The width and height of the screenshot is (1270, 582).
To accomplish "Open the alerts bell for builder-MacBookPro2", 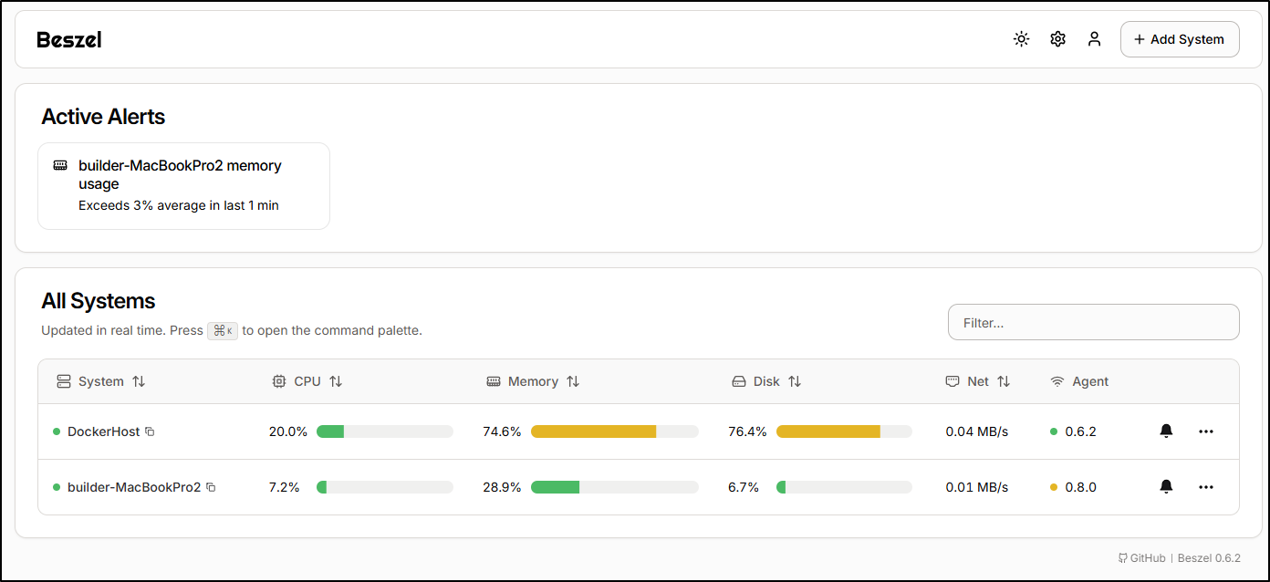I will [x=1166, y=487].
